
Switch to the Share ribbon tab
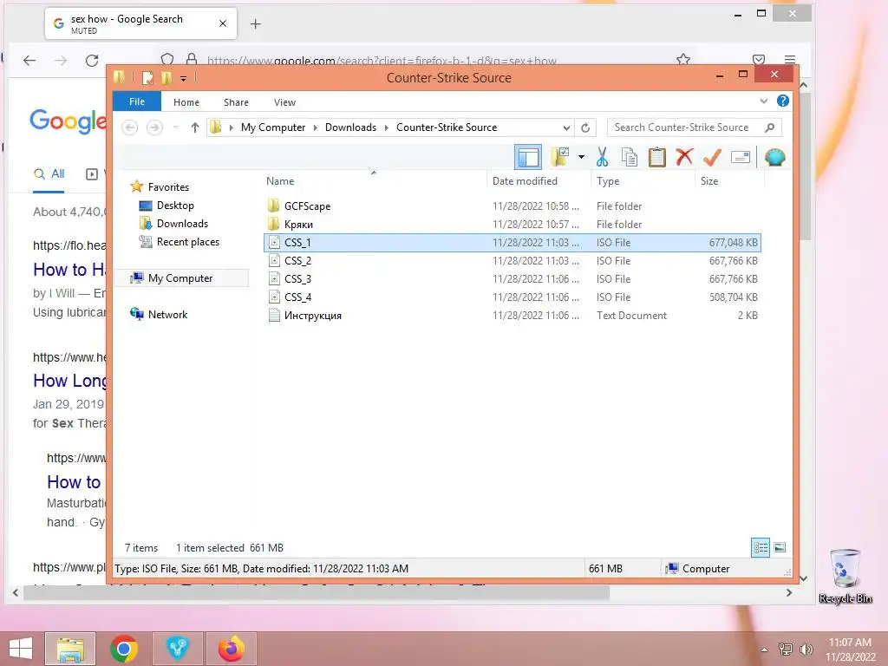[x=236, y=102]
